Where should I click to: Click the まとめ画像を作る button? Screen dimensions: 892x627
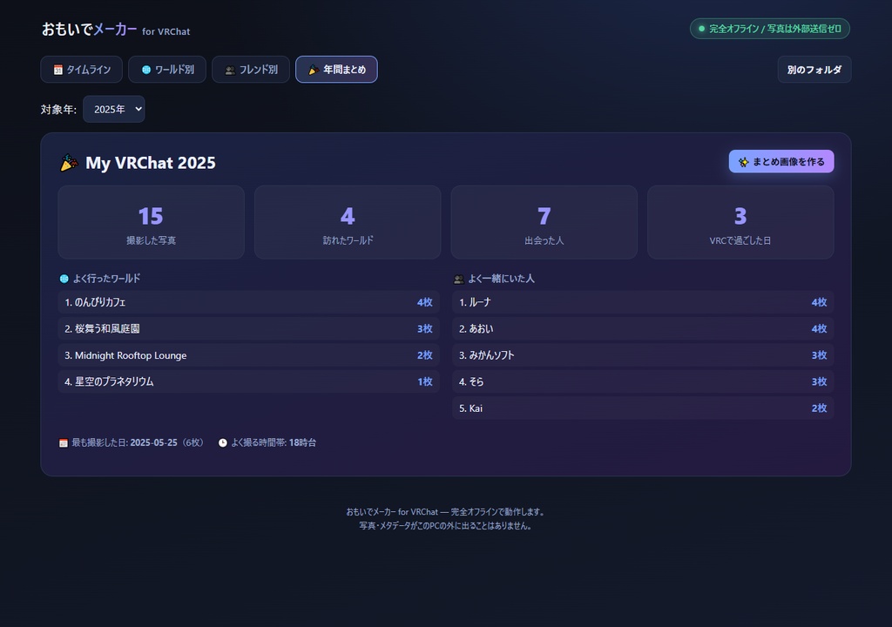click(781, 162)
